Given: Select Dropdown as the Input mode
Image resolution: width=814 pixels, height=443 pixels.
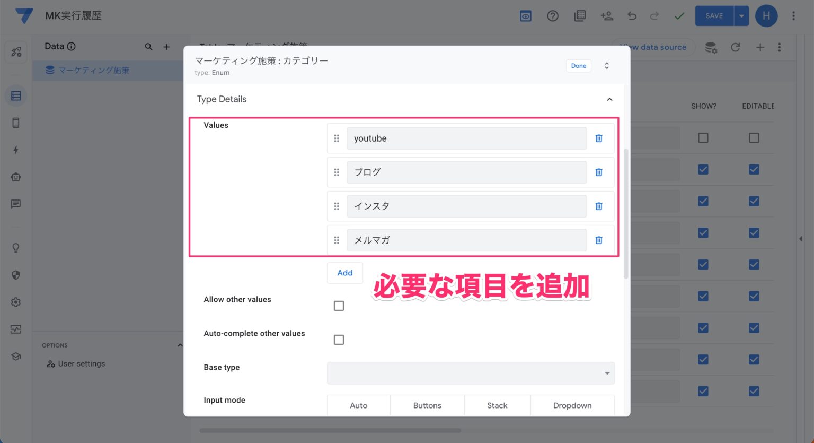Looking at the screenshot, I should coord(572,405).
